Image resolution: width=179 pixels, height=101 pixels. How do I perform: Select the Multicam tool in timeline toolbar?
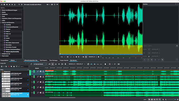click(65, 64)
